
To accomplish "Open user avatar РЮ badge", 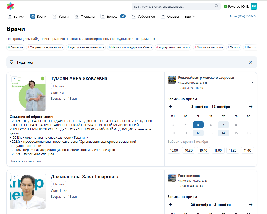I will click(254, 6).
